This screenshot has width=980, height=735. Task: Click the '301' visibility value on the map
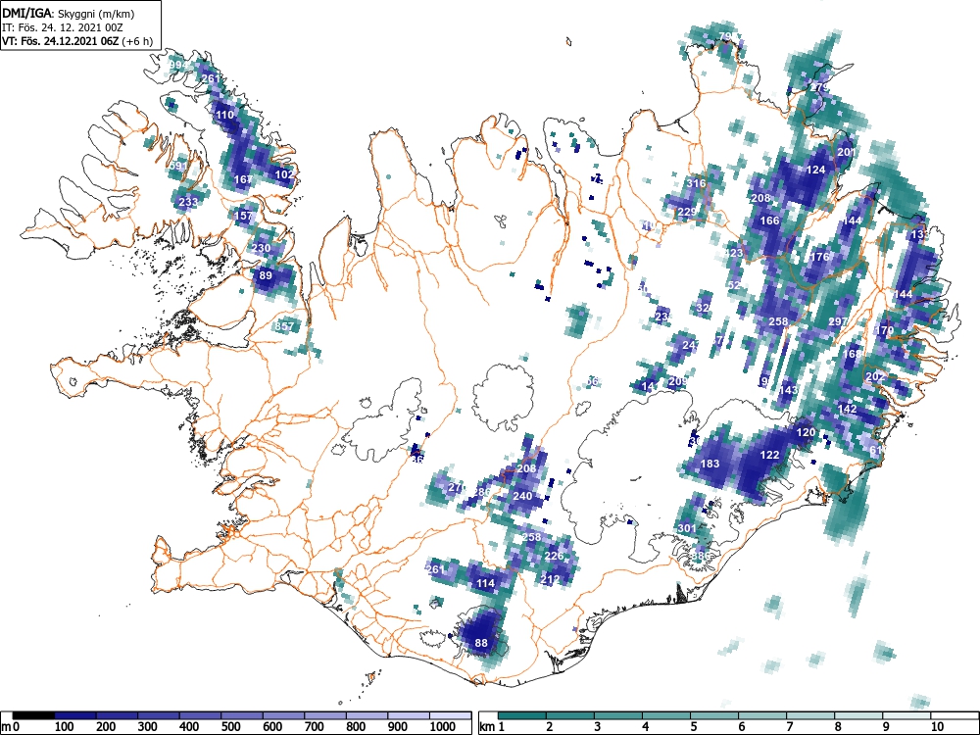687,529
